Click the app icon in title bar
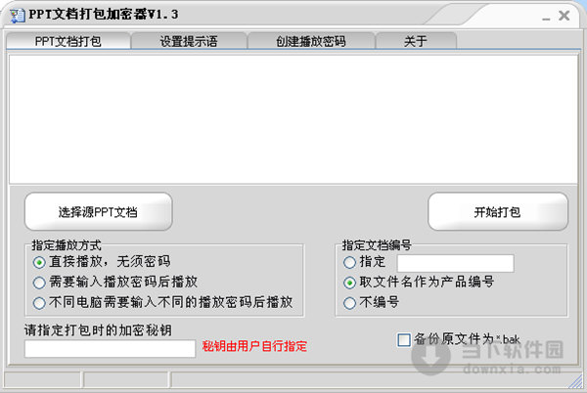The height and width of the screenshot is (393, 587). (x=17, y=16)
